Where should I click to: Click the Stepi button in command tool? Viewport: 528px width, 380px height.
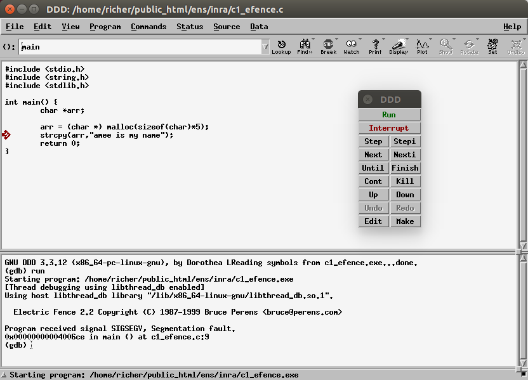click(x=404, y=141)
